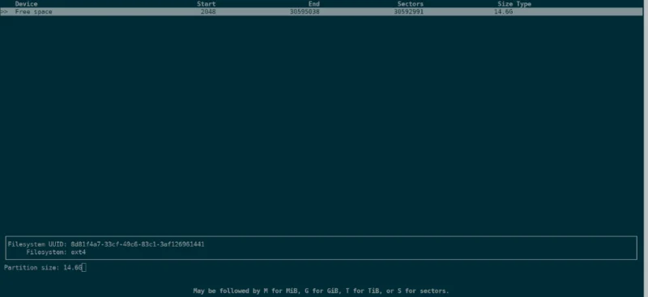Click the >> row selection marker
648x297 pixels.
click(4, 12)
